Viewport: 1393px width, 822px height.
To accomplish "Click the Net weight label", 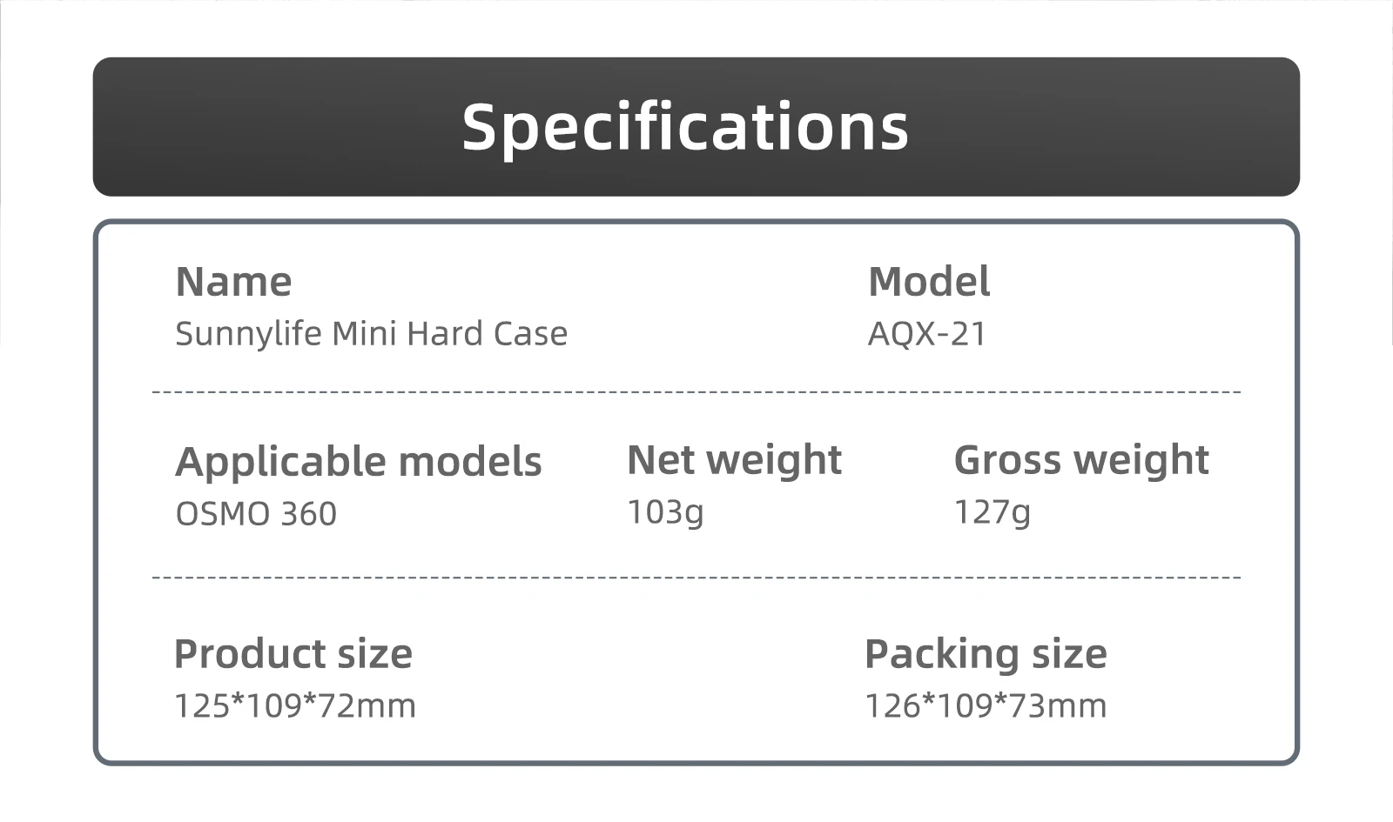I will coord(734,460).
